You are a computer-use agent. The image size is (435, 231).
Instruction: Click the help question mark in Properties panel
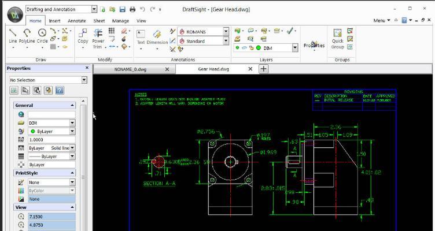pos(60,90)
